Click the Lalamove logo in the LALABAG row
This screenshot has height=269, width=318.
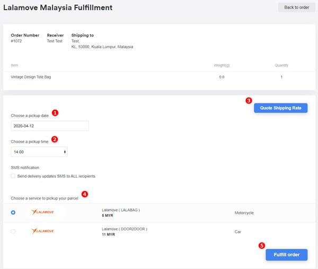pos(42,212)
